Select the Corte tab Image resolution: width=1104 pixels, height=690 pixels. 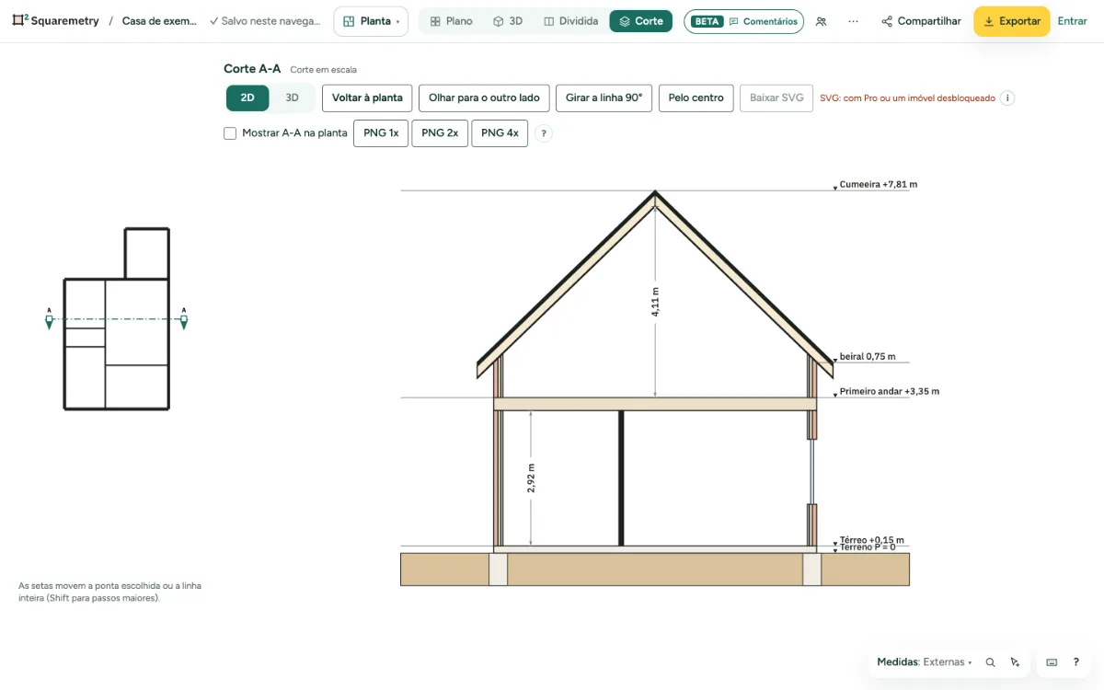pyautogui.click(x=641, y=21)
